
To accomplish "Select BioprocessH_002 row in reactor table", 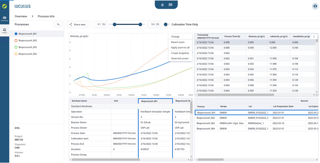I will [x=256, y=118].
